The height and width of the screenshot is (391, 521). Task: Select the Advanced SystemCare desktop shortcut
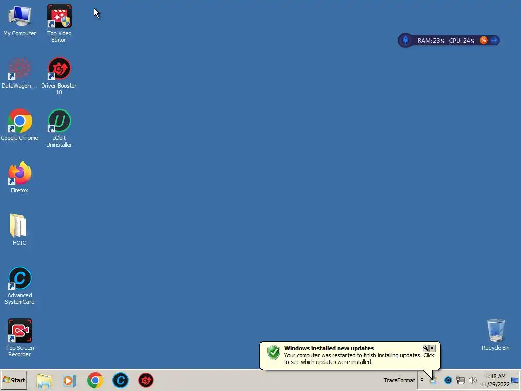point(19,286)
